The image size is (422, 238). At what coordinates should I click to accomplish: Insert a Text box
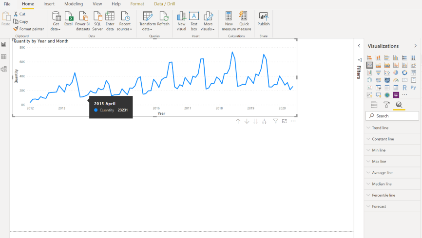(x=194, y=21)
